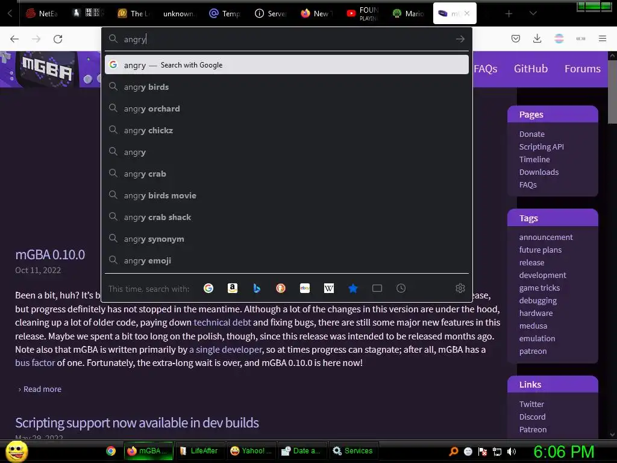This screenshot has width=617, height=463.
Task: Open Chrome from the taskbar
Action: [111, 451]
